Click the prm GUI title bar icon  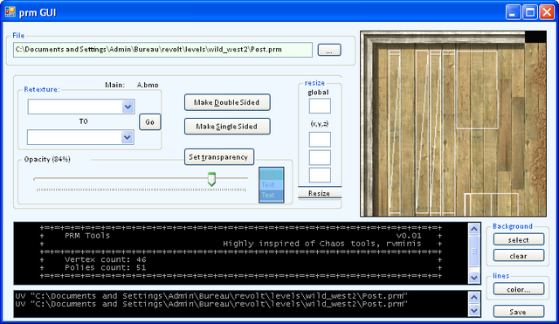[10, 12]
